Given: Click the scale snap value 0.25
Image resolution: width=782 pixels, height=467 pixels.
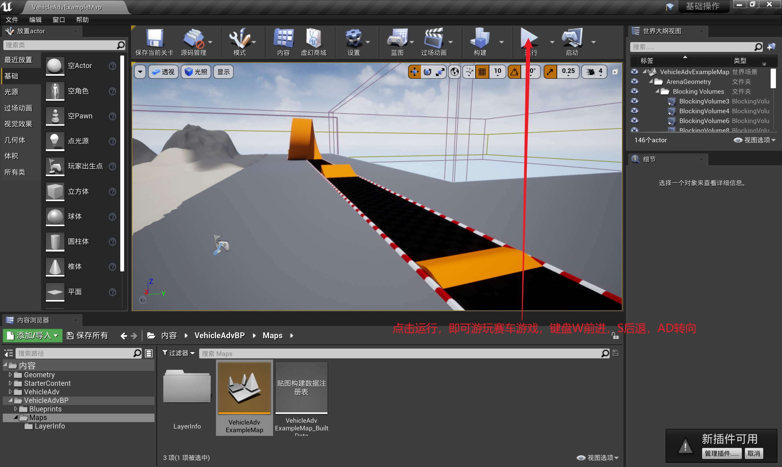Looking at the screenshot, I should point(568,71).
